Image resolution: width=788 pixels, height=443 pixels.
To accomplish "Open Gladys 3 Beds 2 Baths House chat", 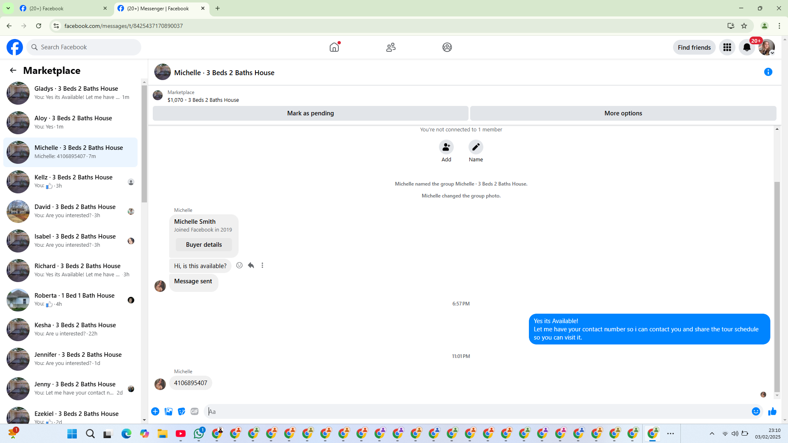I will pos(70,93).
